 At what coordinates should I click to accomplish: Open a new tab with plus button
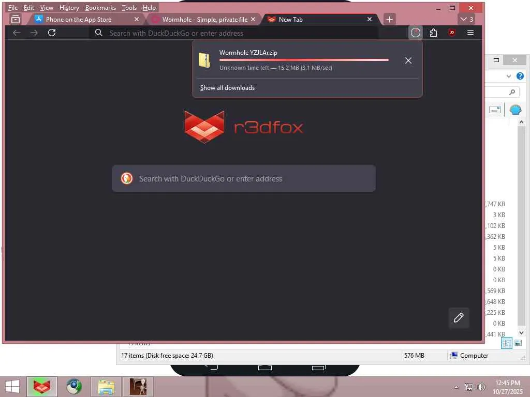tap(389, 19)
